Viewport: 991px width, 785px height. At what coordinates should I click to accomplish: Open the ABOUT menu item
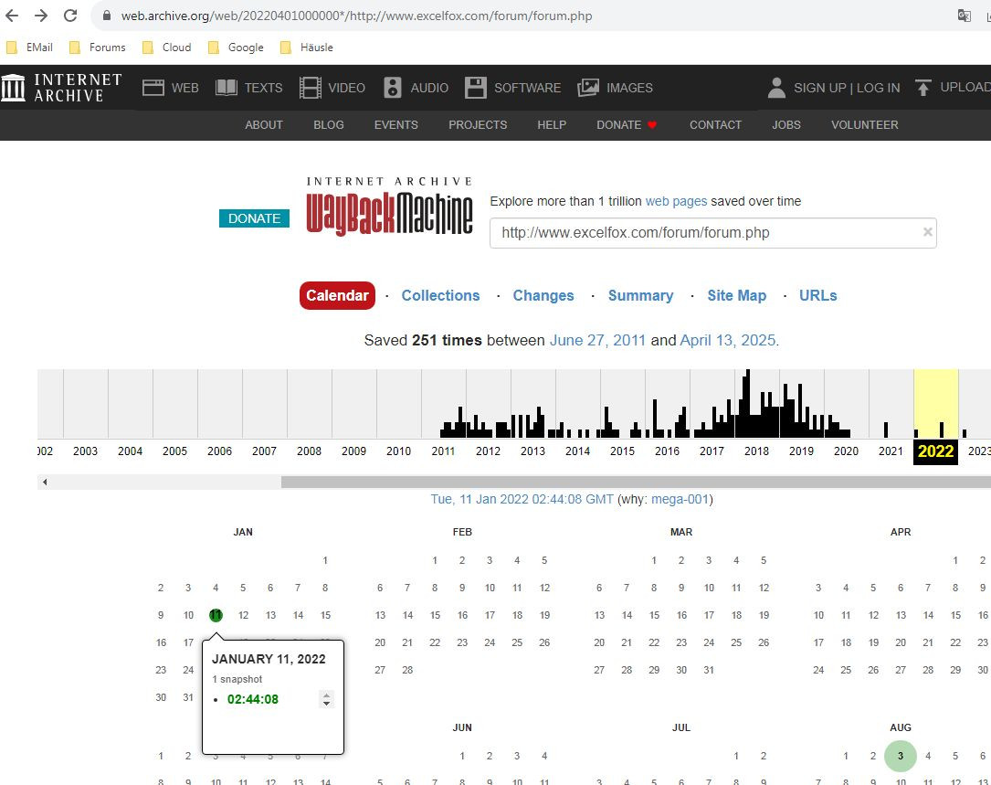pyautogui.click(x=264, y=124)
